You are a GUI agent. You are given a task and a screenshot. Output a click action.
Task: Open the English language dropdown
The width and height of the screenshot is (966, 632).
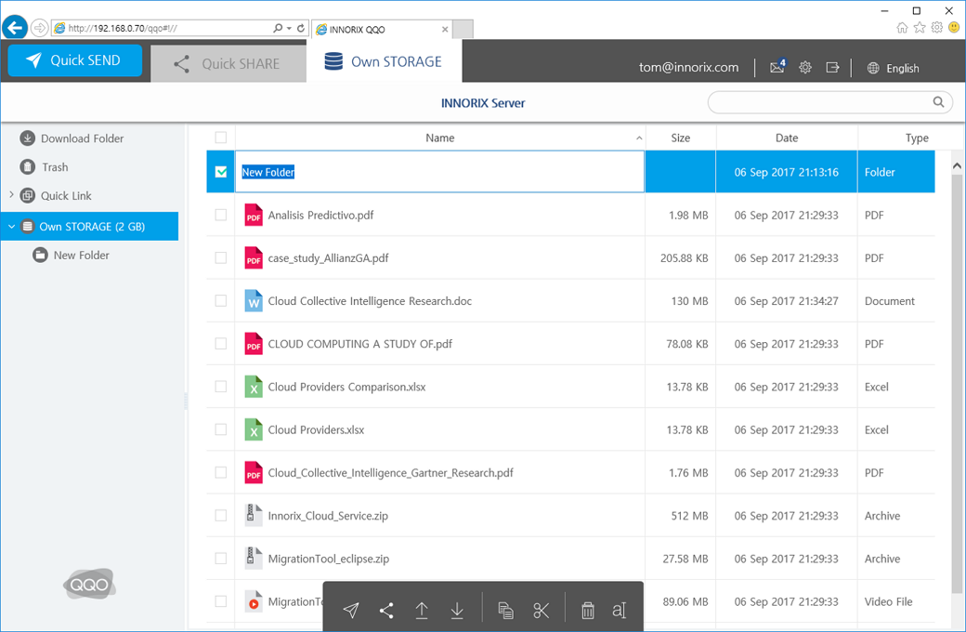coord(893,68)
